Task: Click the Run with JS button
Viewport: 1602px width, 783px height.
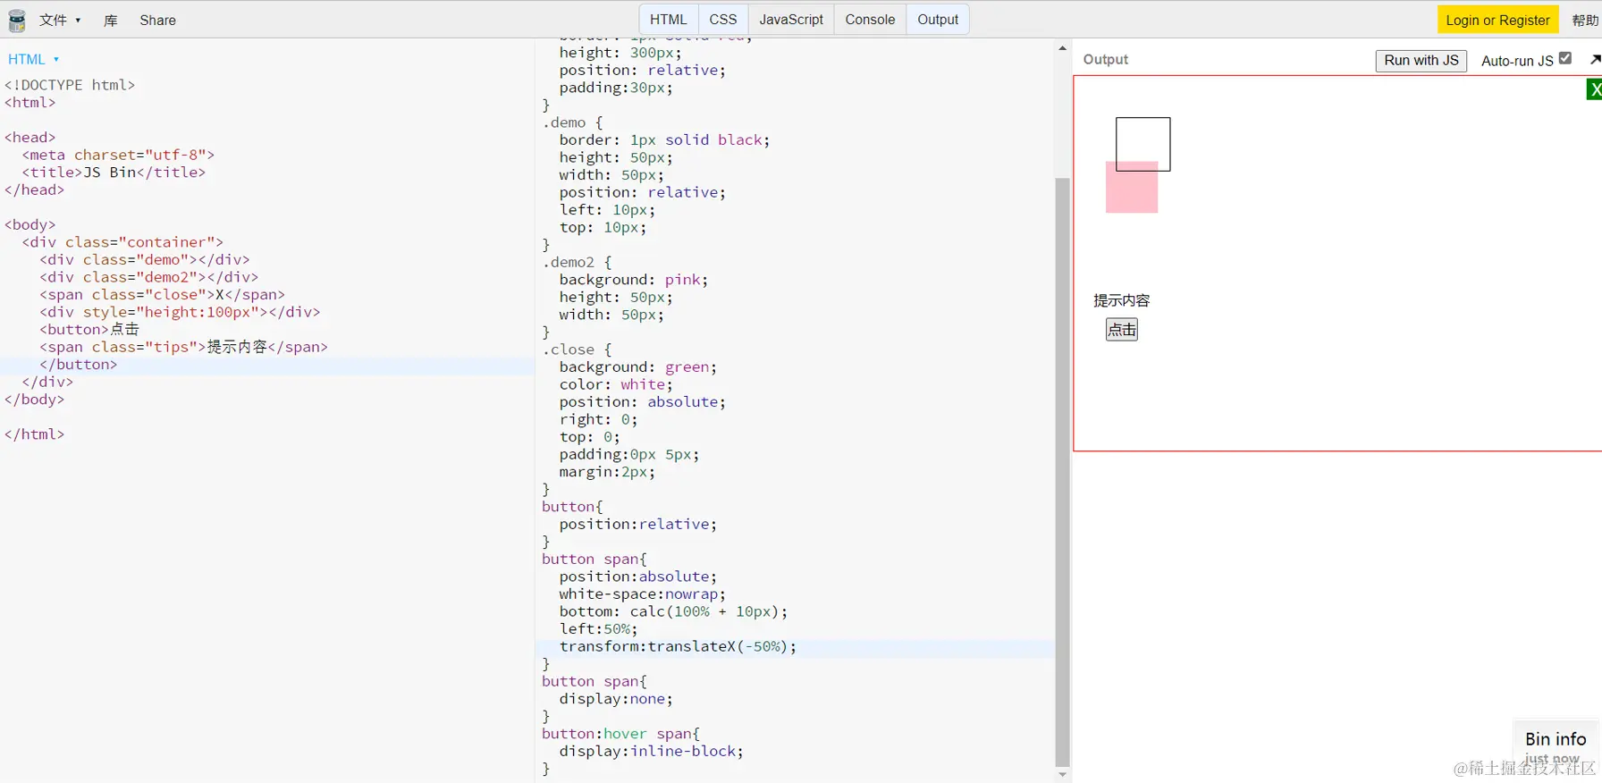Action: (x=1421, y=61)
